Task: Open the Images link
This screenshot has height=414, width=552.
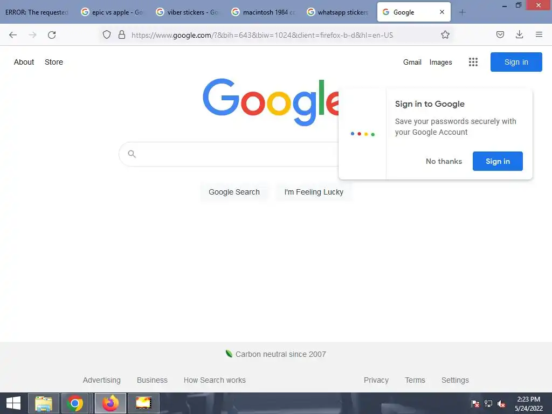Action: [x=440, y=63]
